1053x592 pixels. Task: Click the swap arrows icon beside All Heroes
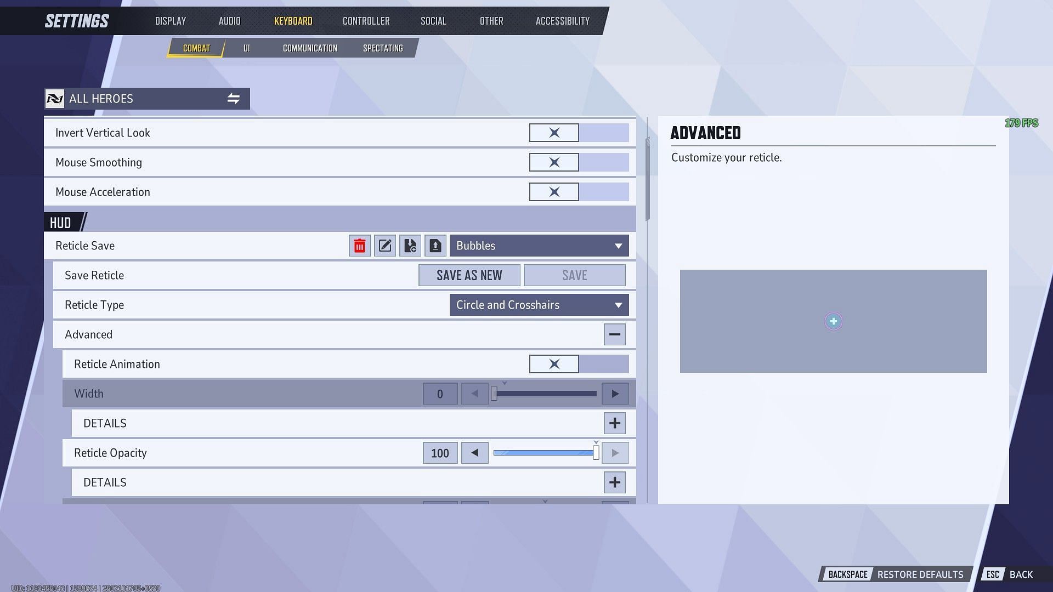click(234, 99)
